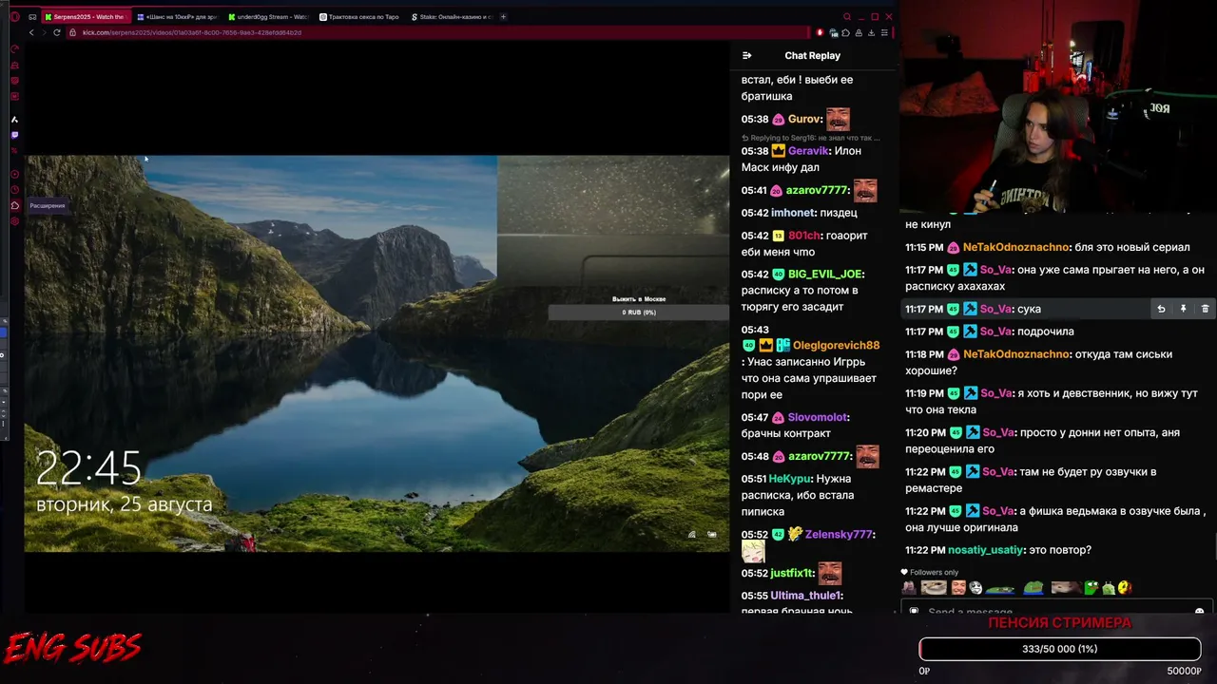This screenshot has height=684, width=1217.
Task: Open justfix1t's username link
Action: (793, 574)
